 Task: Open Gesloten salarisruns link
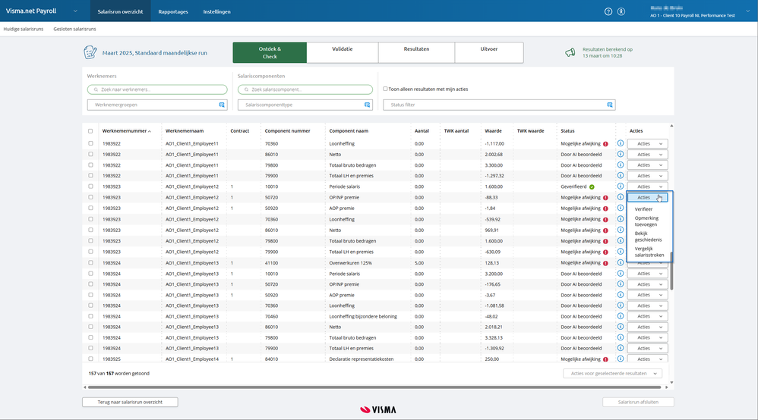coord(74,29)
